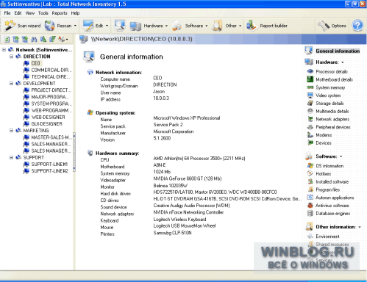This screenshot has height=282, width=367.
Task: Click the magnifier computer search icon in toolbar
Action: (x=120, y=26)
